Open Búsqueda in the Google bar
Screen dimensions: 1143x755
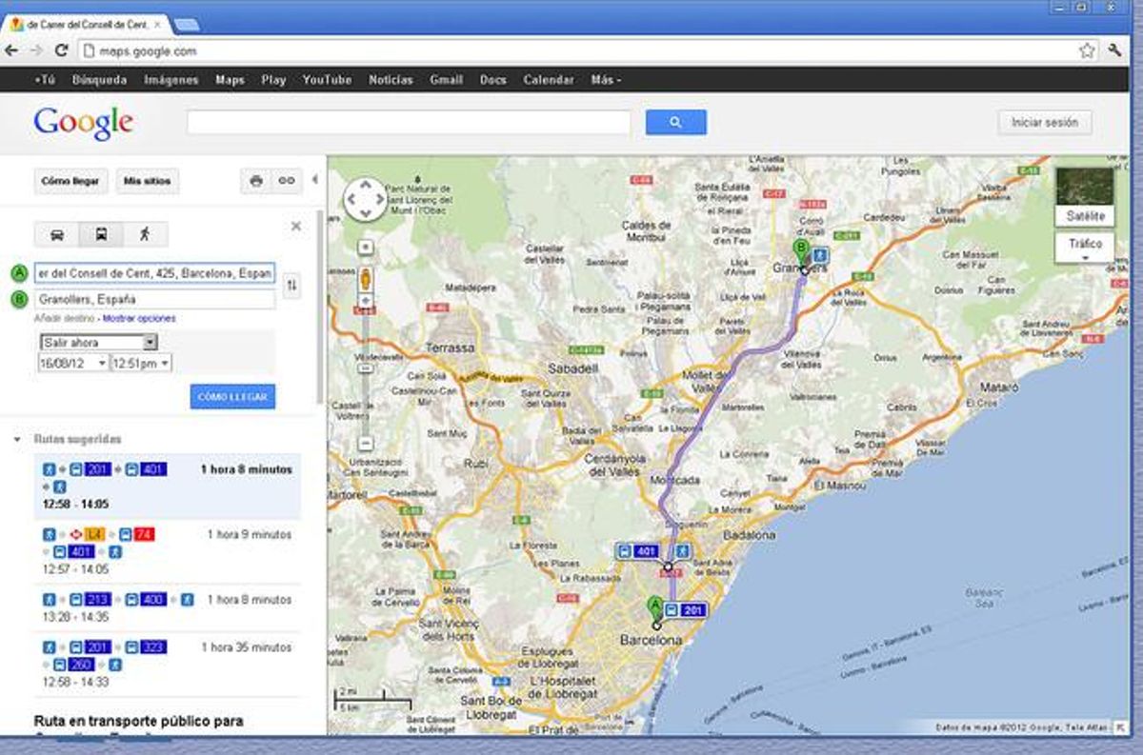(99, 80)
